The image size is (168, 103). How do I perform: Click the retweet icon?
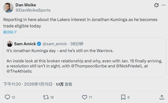[46, 97]
